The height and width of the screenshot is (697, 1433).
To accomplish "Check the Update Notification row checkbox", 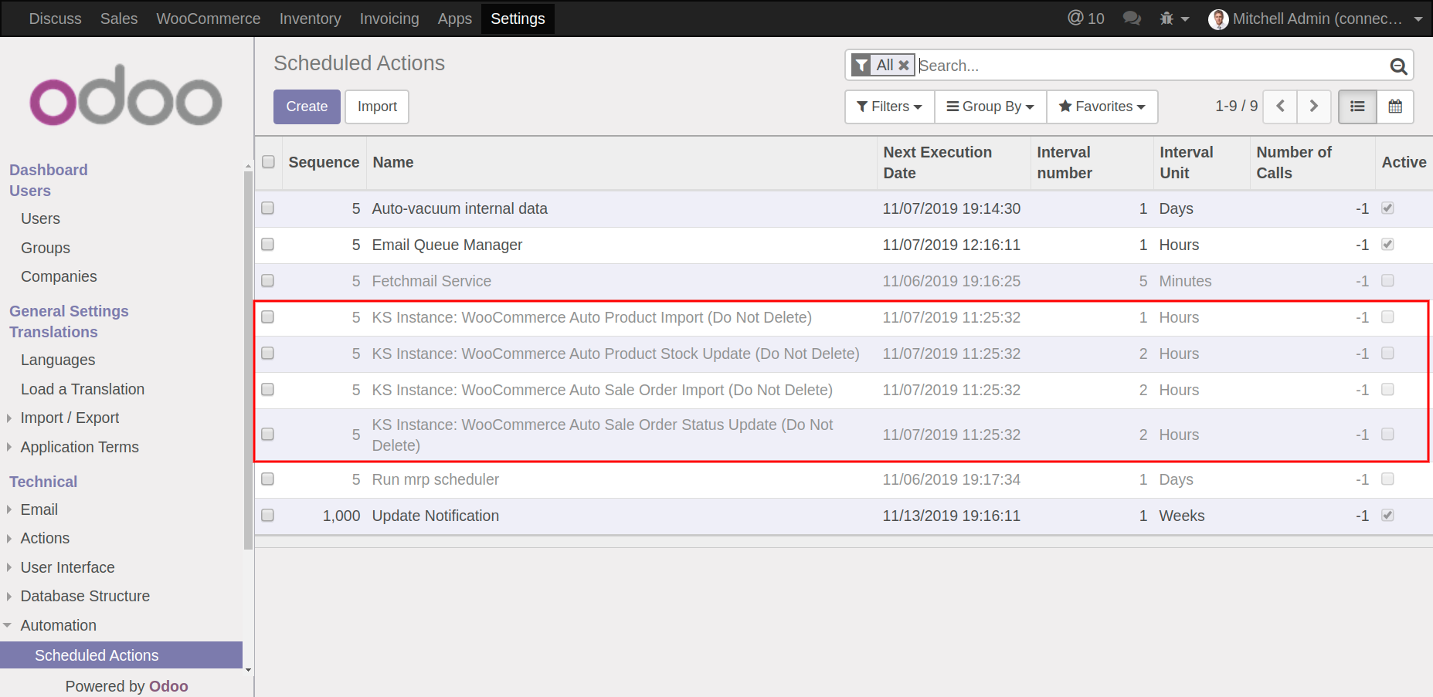I will point(268,516).
